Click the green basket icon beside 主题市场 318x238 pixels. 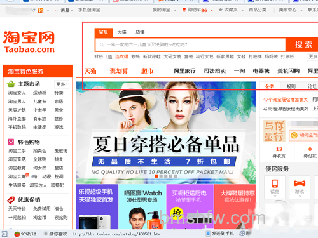coord(11,84)
